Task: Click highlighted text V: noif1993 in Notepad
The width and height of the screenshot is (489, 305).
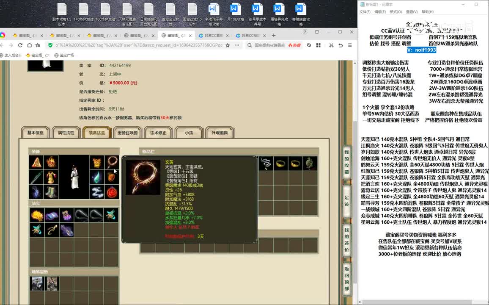Action: pos(422,50)
